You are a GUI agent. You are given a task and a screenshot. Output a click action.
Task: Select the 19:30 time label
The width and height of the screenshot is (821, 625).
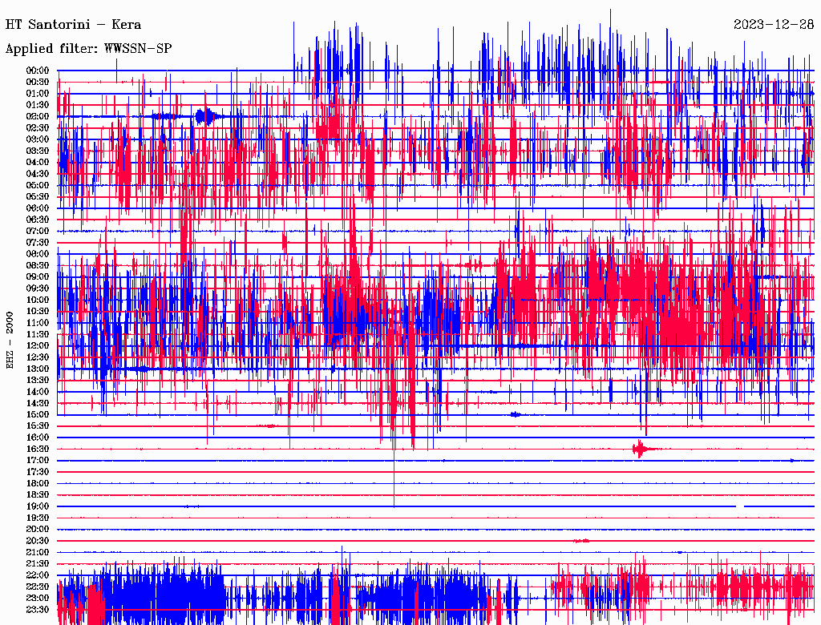pyautogui.click(x=38, y=518)
